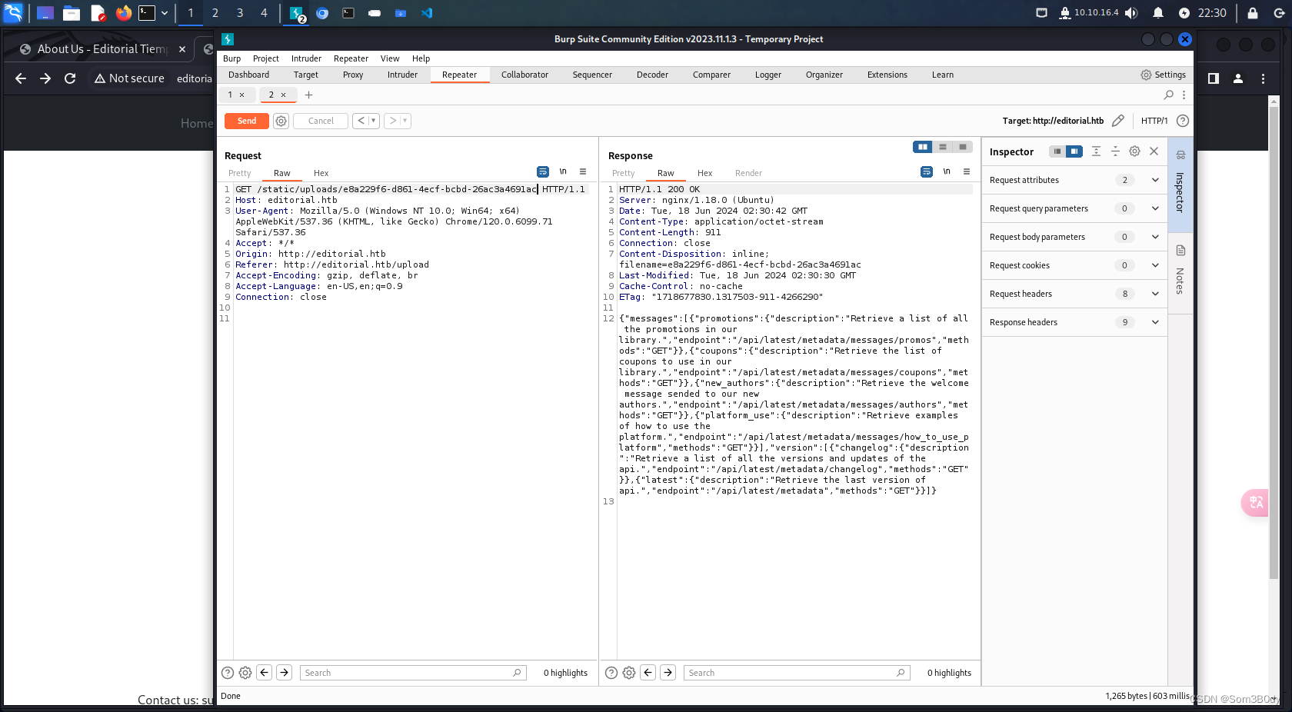
Task: Open request send settings gear
Action: 281,121
